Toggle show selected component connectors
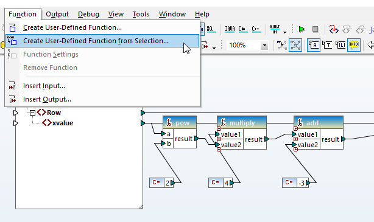Screen dimensions: 374x222 [x=281, y=45]
